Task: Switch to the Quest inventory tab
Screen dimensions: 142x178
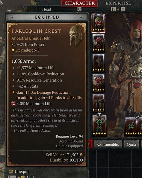Action: pos(131,144)
